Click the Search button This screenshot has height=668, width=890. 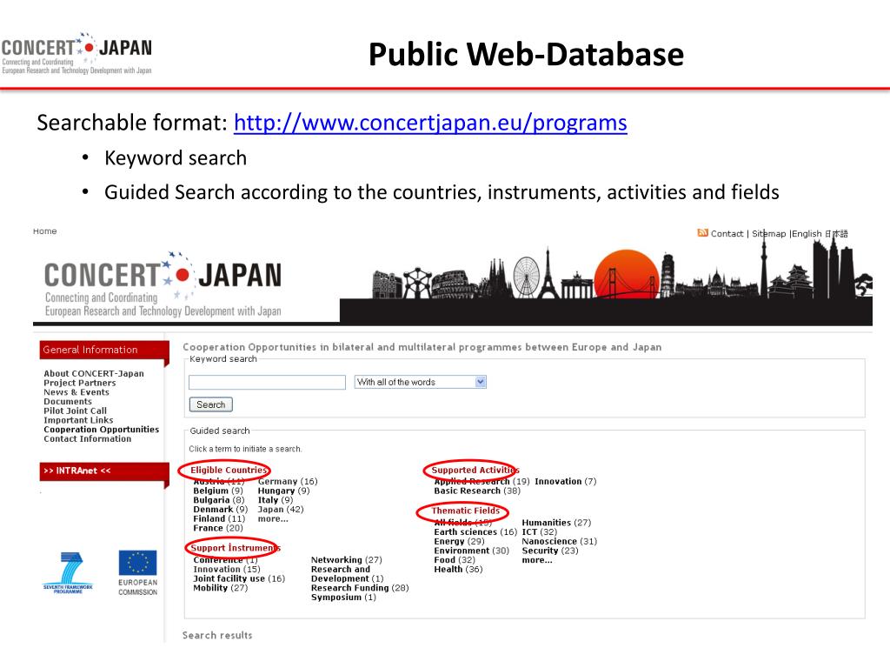click(x=210, y=404)
